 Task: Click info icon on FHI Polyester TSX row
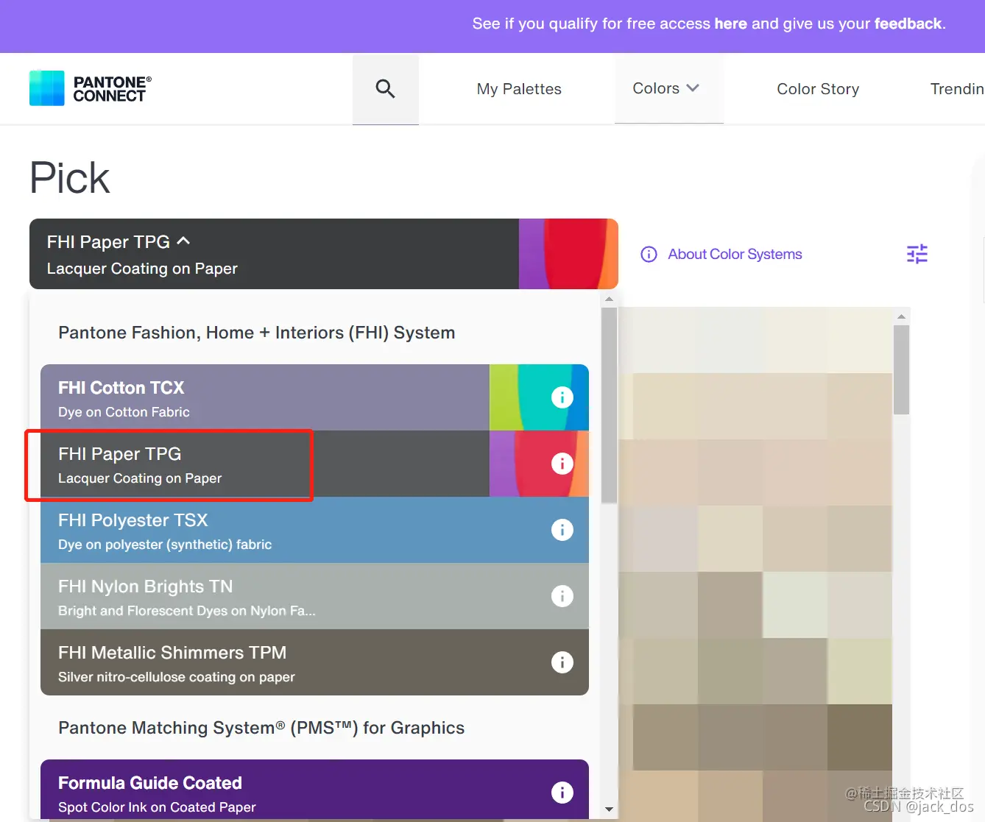click(x=562, y=530)
